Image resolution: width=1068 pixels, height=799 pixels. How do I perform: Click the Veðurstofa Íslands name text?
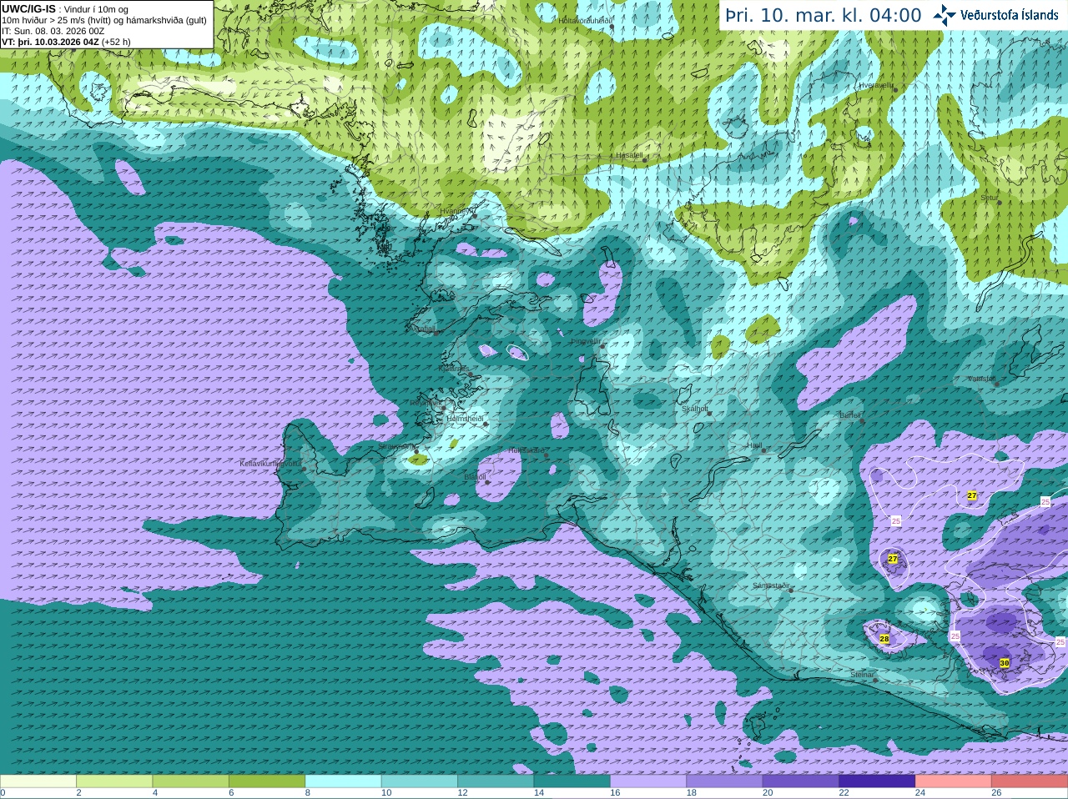point(1010,14)
